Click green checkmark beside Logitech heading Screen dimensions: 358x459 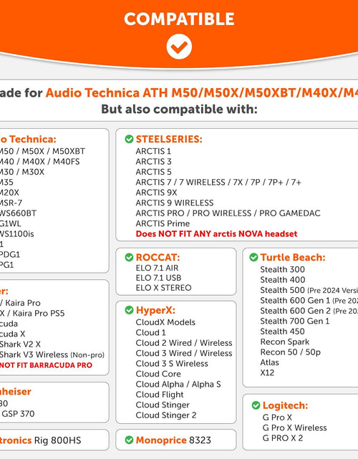pyautogui.click(x=256, y=405)
